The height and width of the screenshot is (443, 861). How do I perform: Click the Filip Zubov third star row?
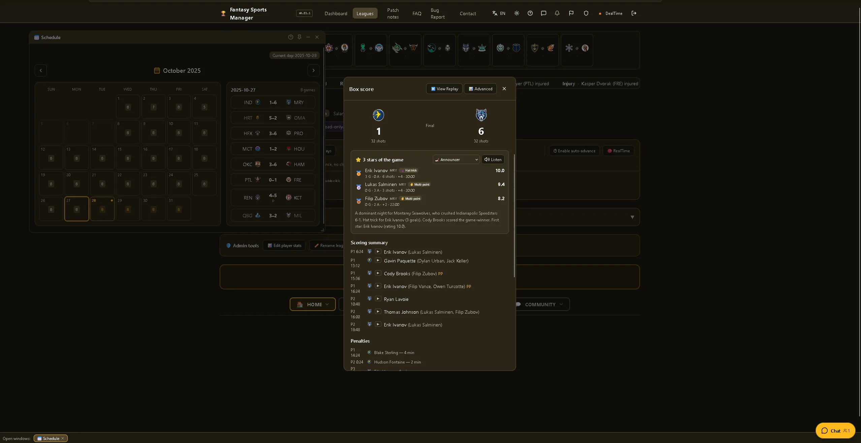coord(430,201)
